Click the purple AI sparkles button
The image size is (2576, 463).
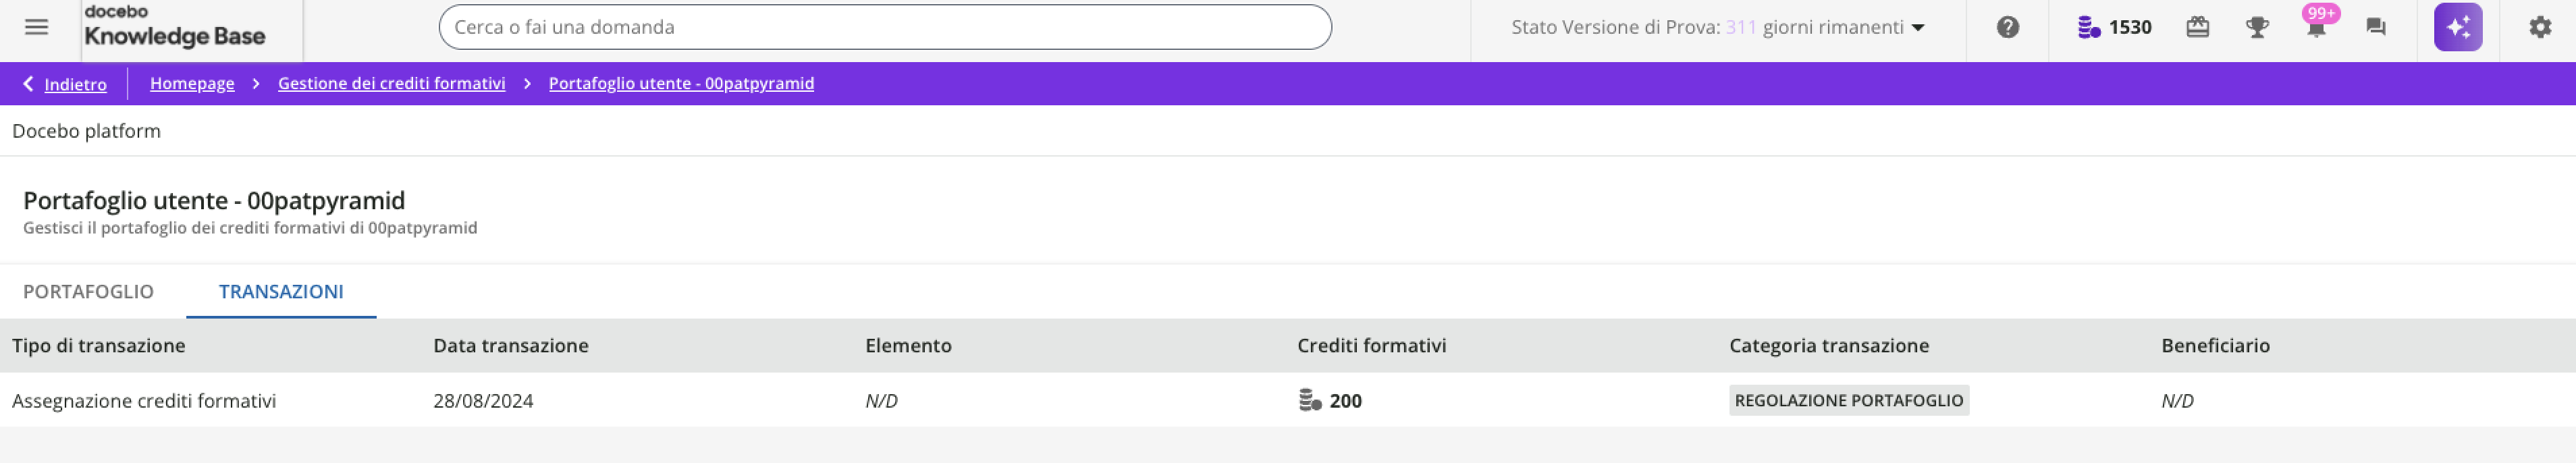click(2457, 27)
